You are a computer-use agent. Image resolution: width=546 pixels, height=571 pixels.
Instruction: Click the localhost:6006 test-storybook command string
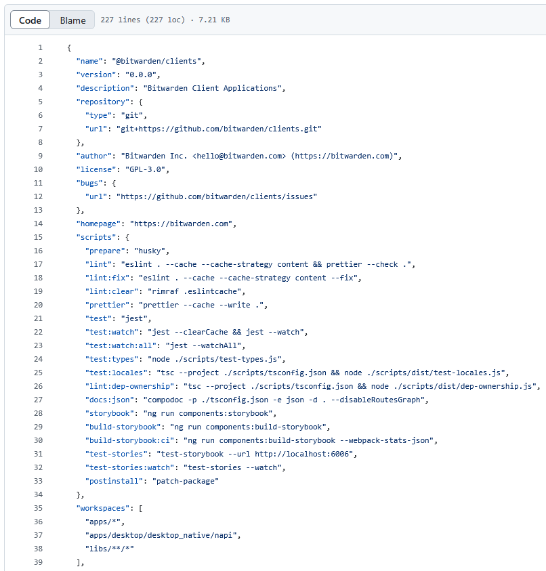coord(255,454)
